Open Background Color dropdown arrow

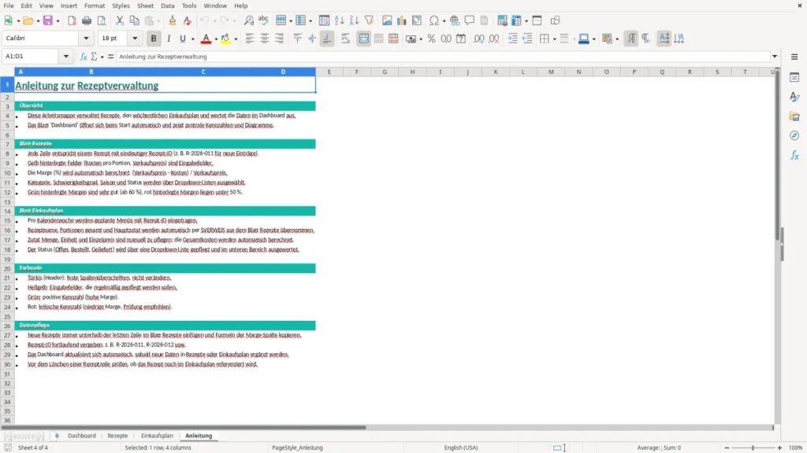(236, 39)
